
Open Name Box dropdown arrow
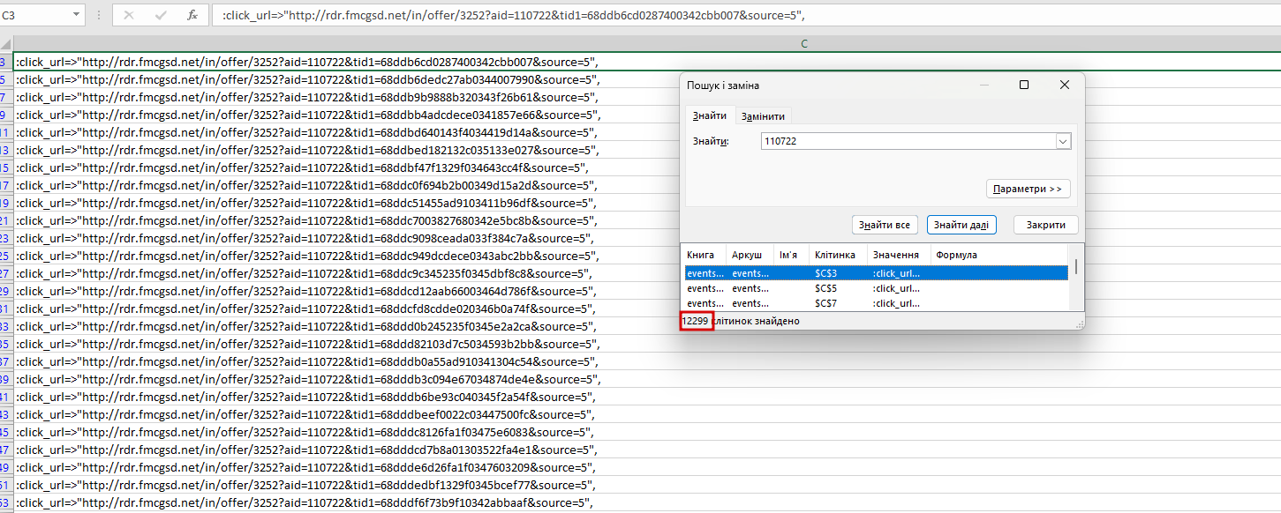tap(77, 15)
